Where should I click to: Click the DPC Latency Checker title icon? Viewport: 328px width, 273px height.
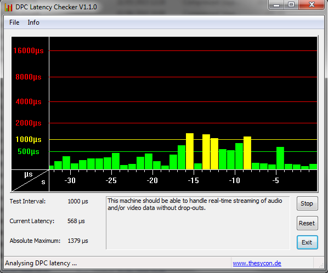pyautogui.click(x=9, y=7)
